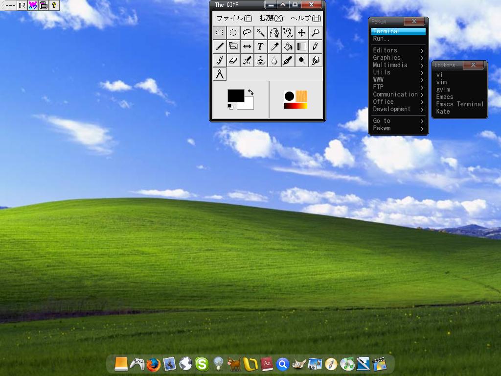The image size is (501, 376).
Task: Open the ヘルプ(H) menu in GIMP
Action: (x=306, y=18)
